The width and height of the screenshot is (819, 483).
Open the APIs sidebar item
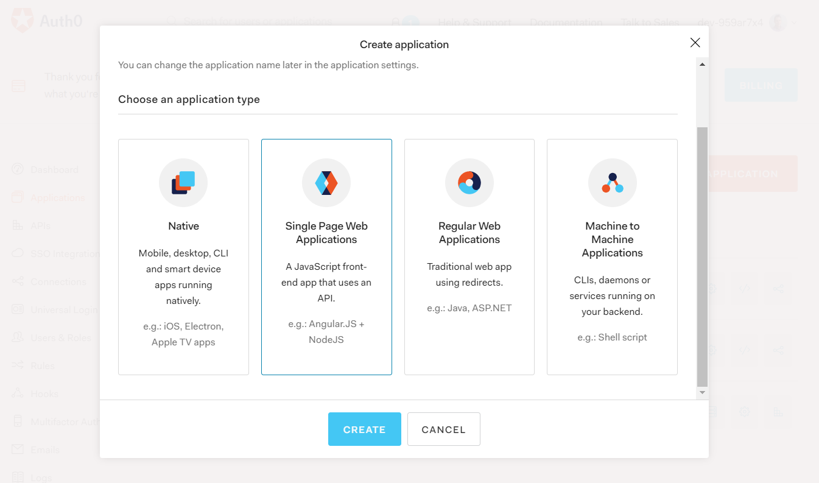click(x=40, y=225)
